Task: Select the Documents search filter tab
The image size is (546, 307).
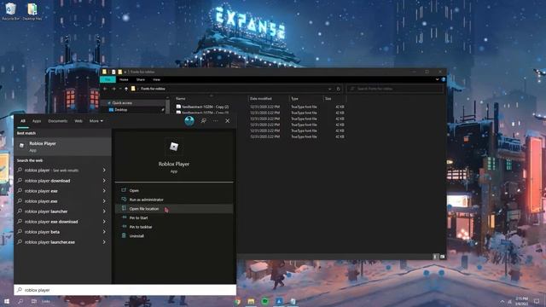Action: (58, 121)
